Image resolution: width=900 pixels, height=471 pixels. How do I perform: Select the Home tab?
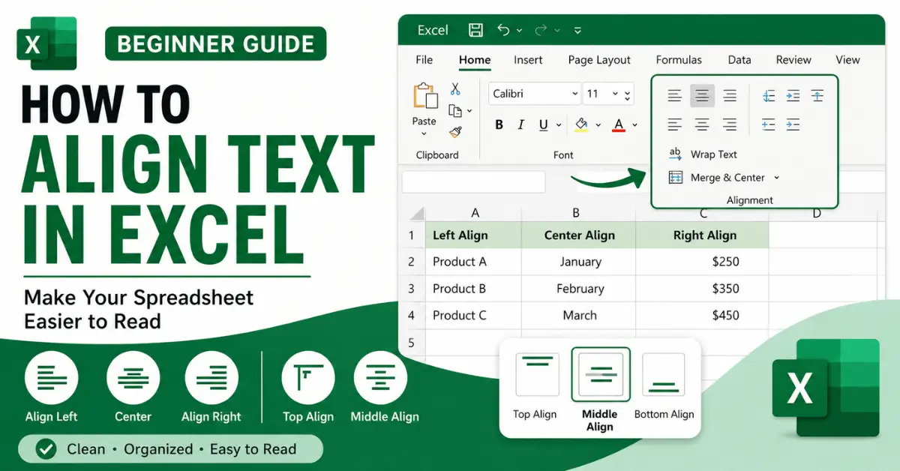click(x=475, y=60)
